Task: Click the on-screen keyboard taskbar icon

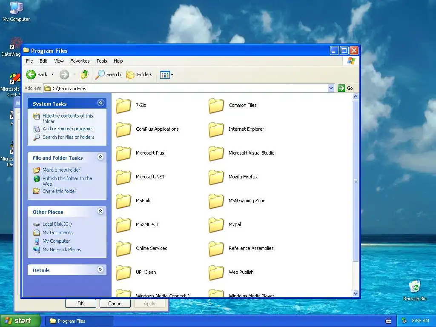Action: pos(388,321)
